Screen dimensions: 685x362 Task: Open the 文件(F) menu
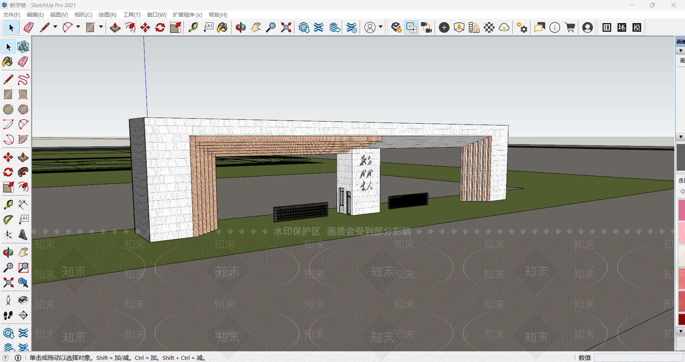[12, 15]
